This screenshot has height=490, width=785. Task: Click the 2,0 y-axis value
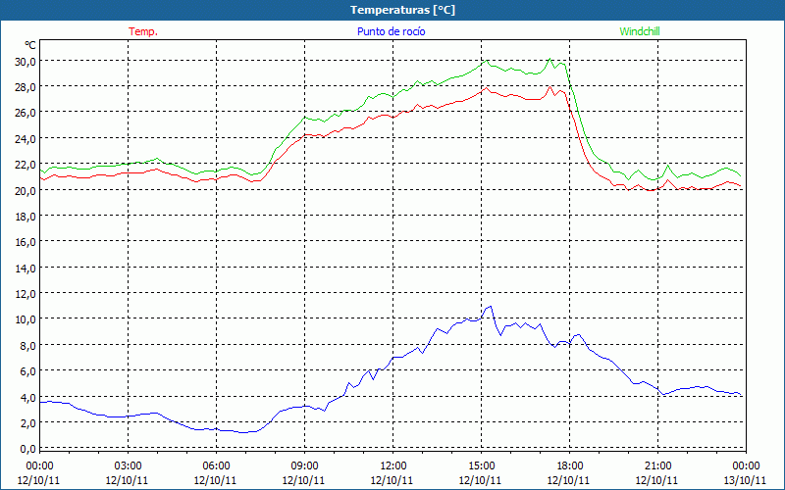pos(27,423)
